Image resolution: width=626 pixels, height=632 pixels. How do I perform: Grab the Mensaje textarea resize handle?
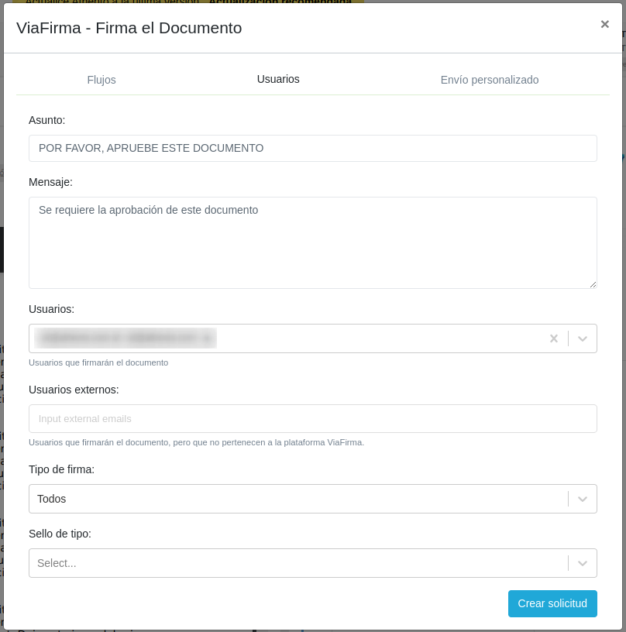tap(593, 284)
